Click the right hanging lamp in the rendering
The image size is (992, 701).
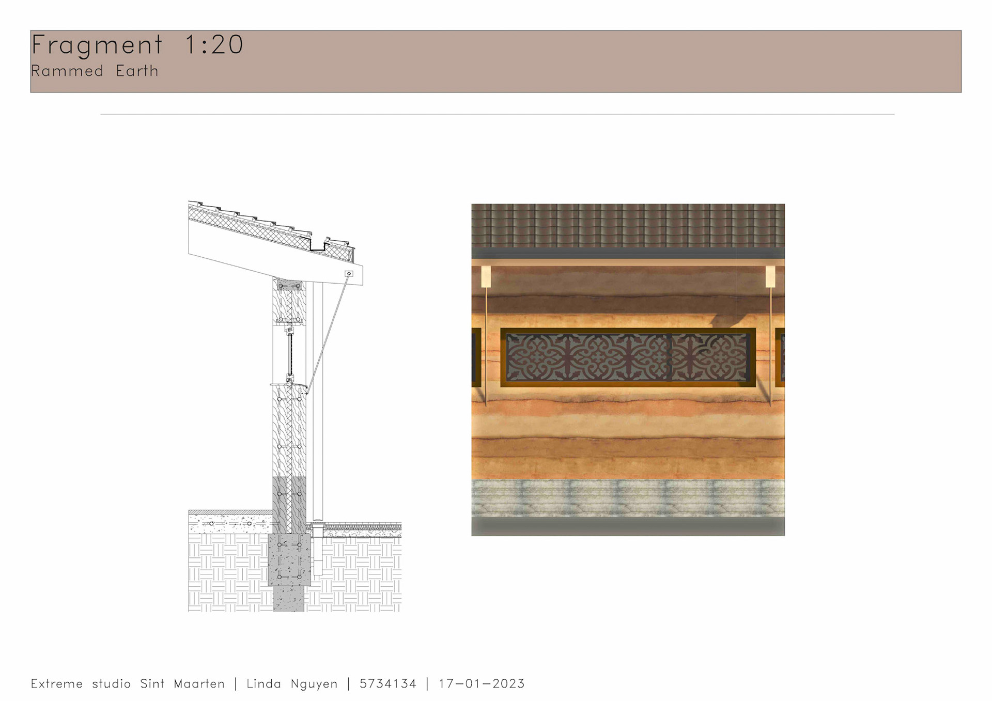770,277
